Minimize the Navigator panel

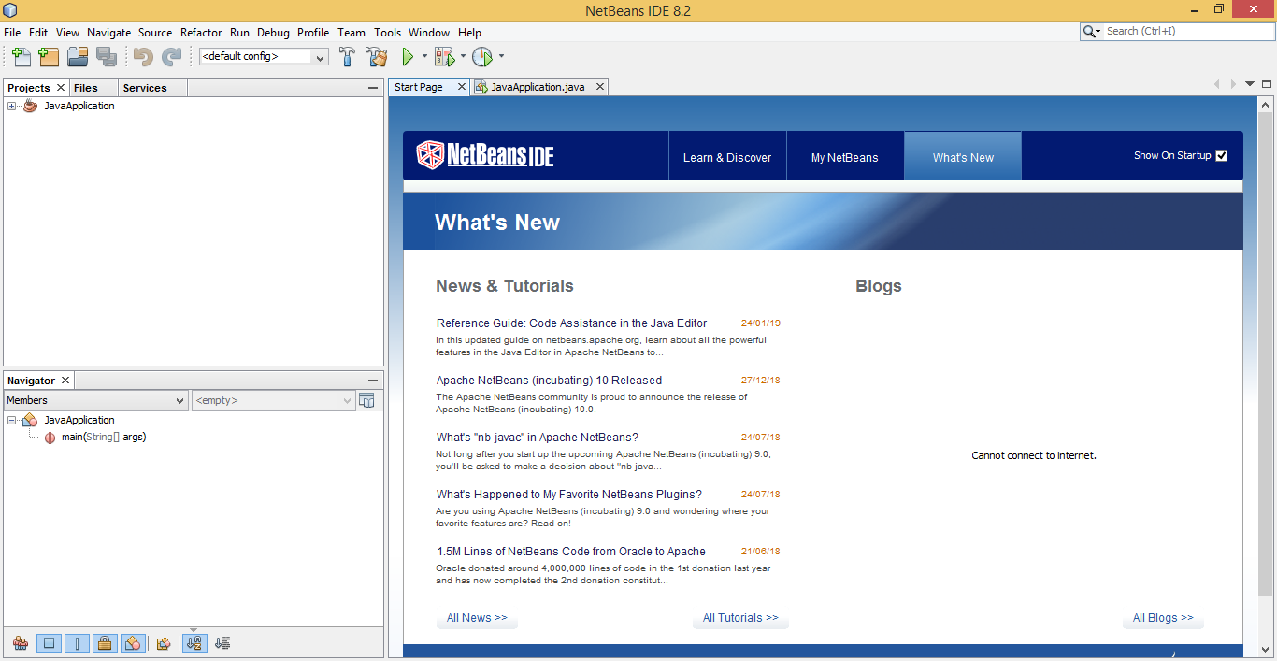click(x=373, y=381)
